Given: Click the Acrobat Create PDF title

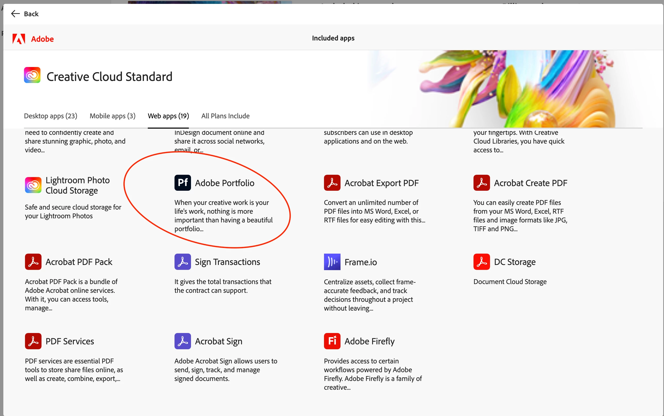Looking at the screenshot, I should point(530,183).
